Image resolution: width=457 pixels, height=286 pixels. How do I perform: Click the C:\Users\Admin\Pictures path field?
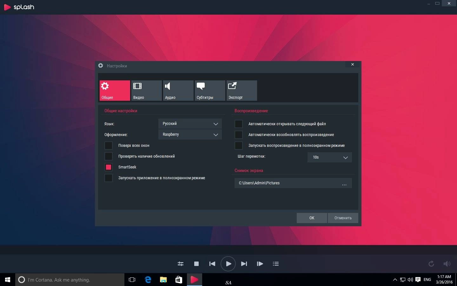[293, 183]
